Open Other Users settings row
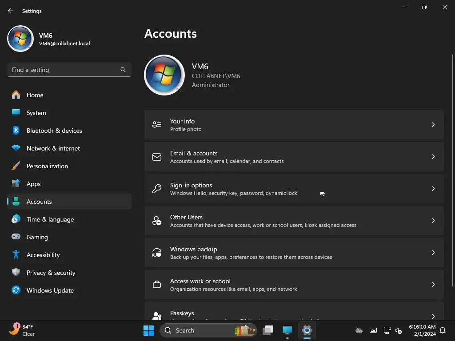 (x=294, y=221)
